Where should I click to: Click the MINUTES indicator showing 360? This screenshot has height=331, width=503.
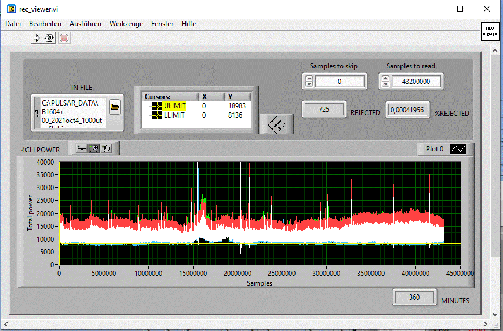[x=414, y=297]
